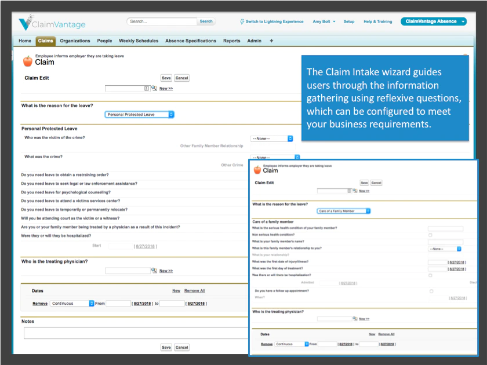The image size is (487, 365).
Task: Click Save button below Notes
Action: pos(166,347)
